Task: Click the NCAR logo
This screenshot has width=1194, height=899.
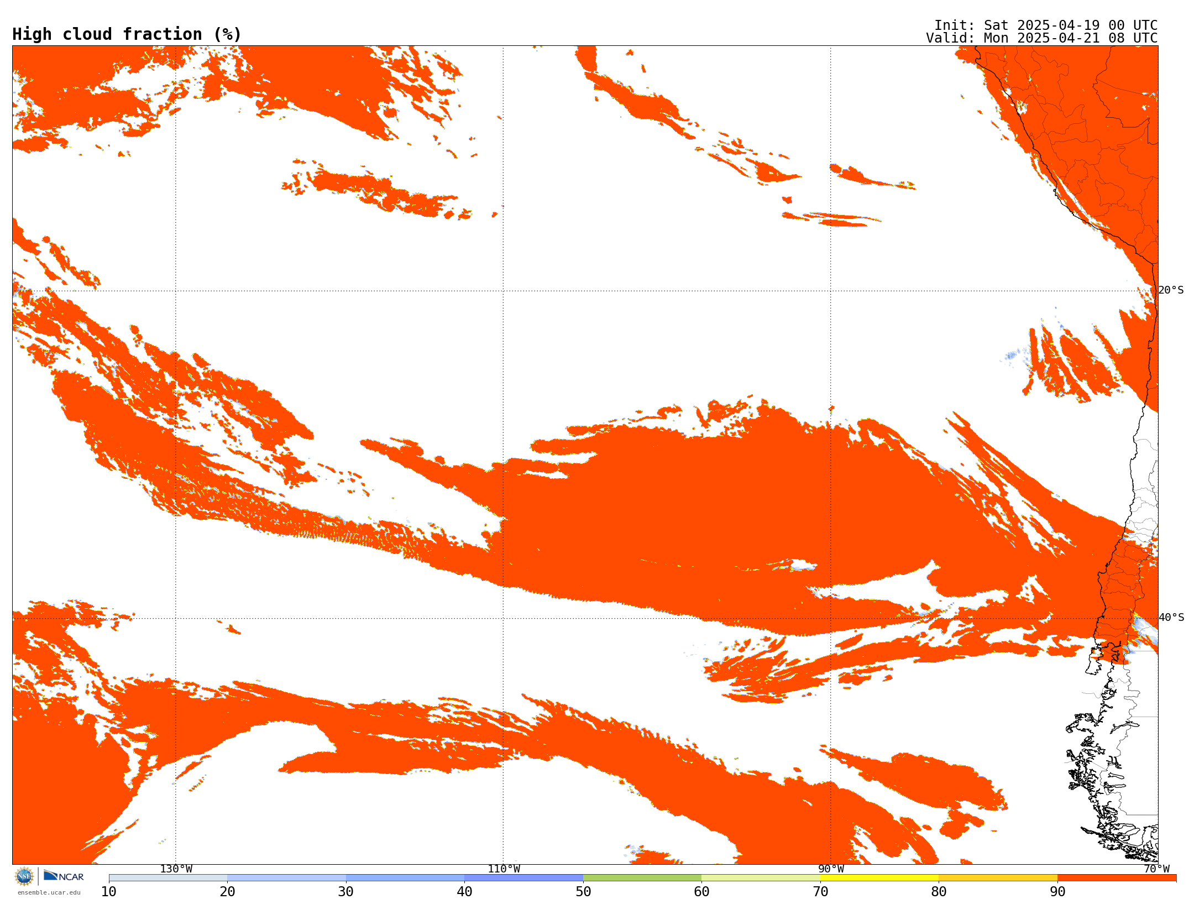Action: pos(64,876)
